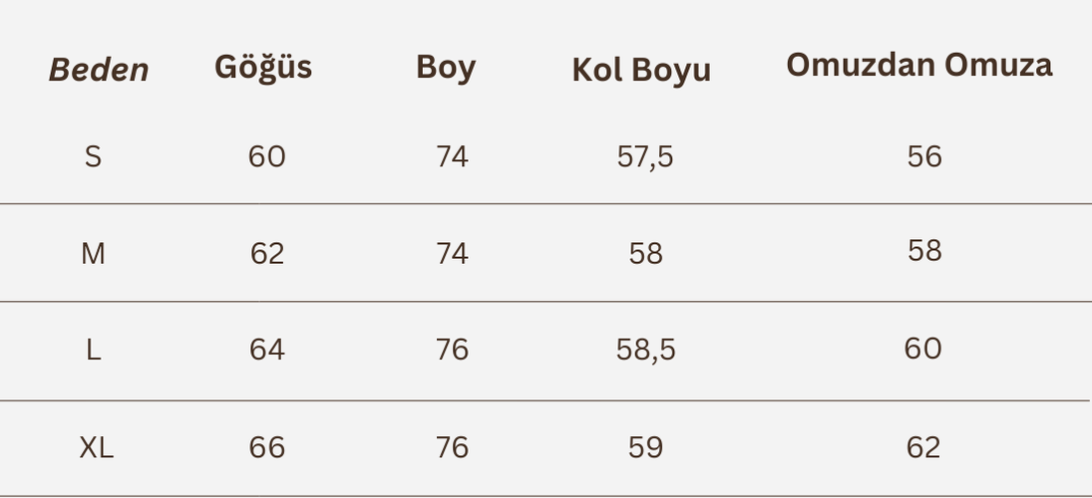Image resolution: width=1092 pixels, height=498 pixels.
Task: Click the Göğüs value 64 for size L
Action: (267, 350)
